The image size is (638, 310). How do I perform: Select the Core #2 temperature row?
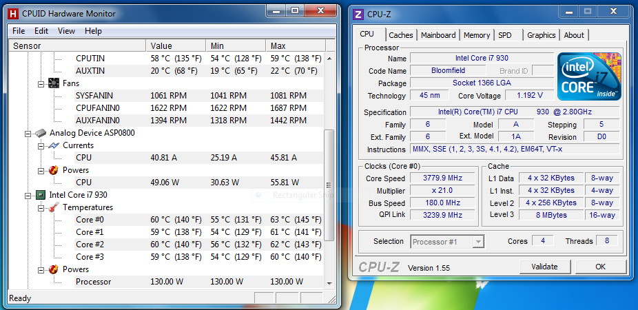pyautogui.click(x=199, y=245)
